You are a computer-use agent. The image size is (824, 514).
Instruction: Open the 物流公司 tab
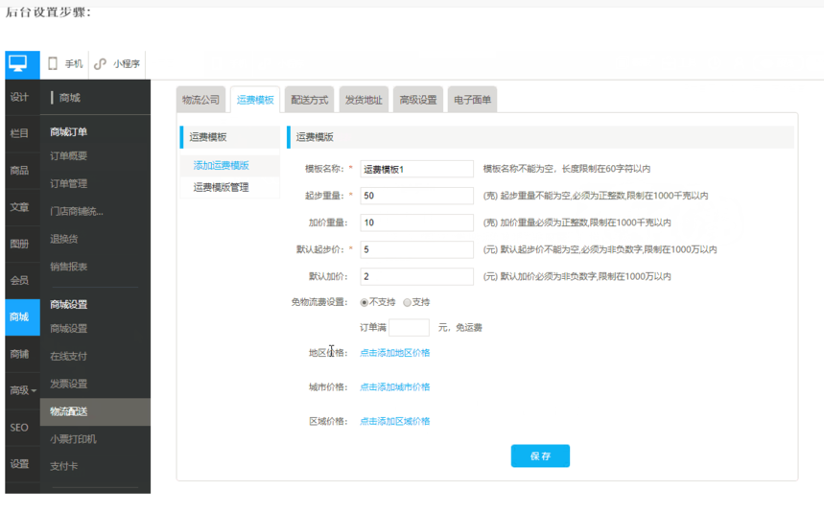[x=201, y=100]
